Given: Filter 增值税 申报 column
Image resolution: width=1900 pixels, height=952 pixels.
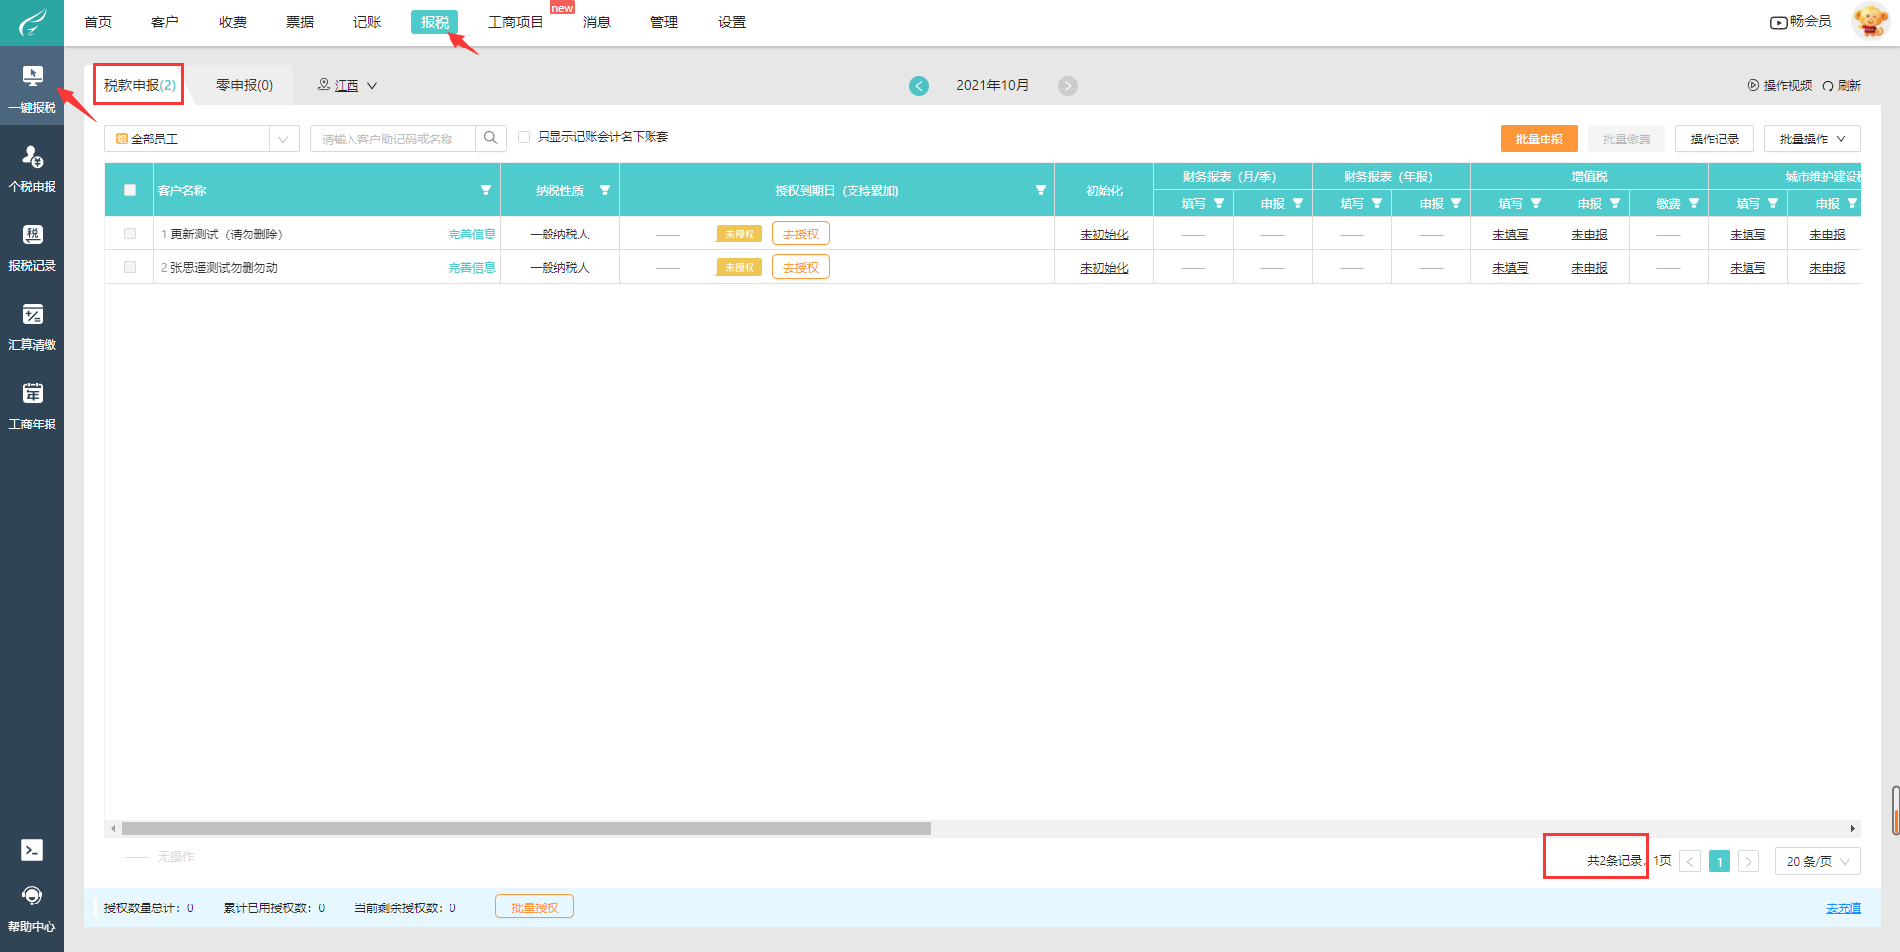Looking at the screenshot, I should 1615,203.
